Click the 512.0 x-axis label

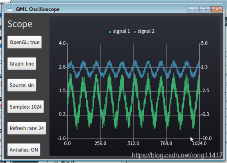[x=133, y=143]
